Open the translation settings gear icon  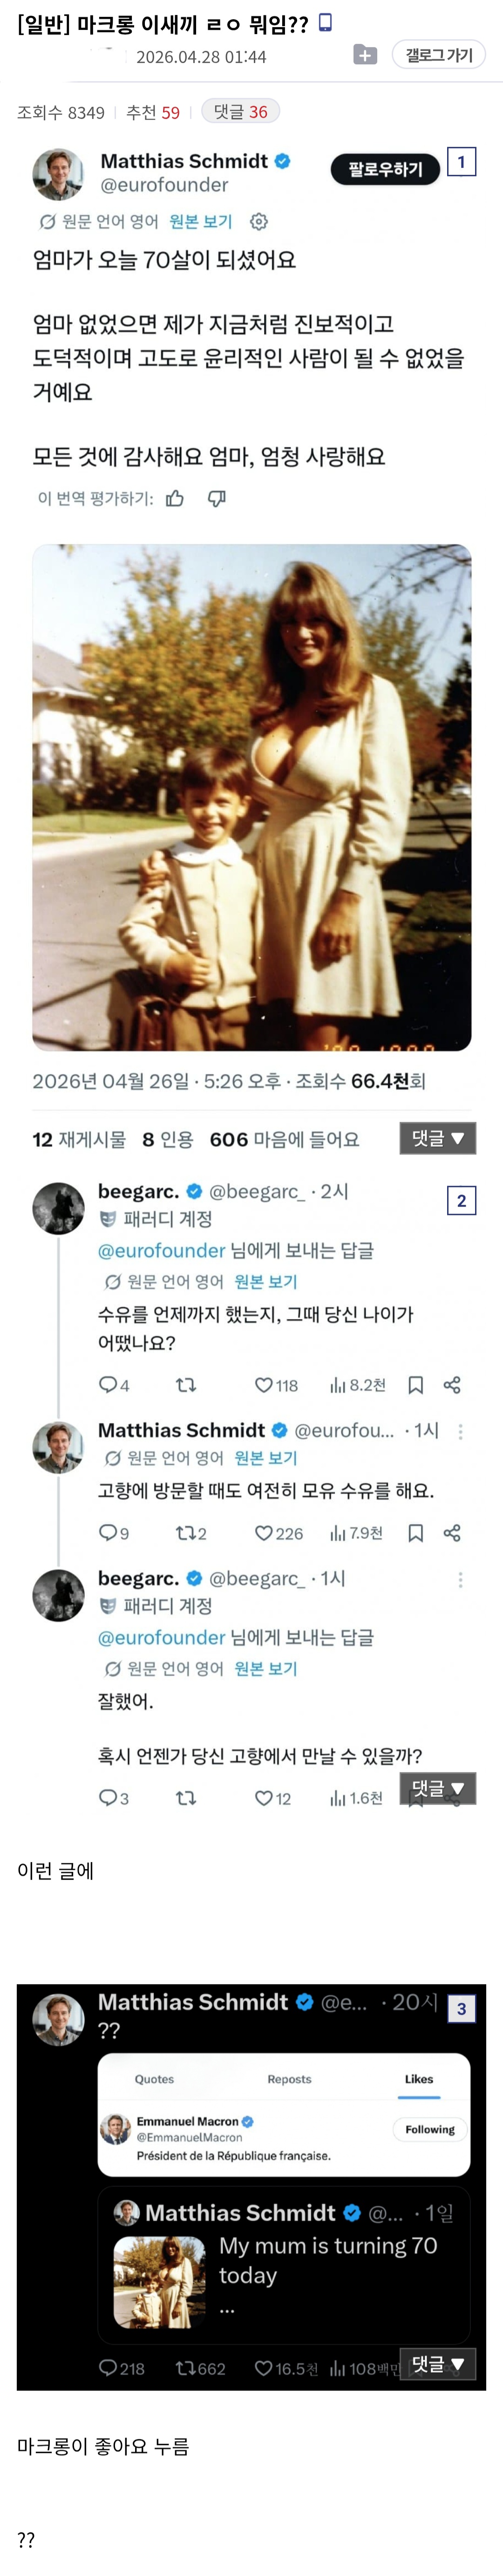coord(258,221)
